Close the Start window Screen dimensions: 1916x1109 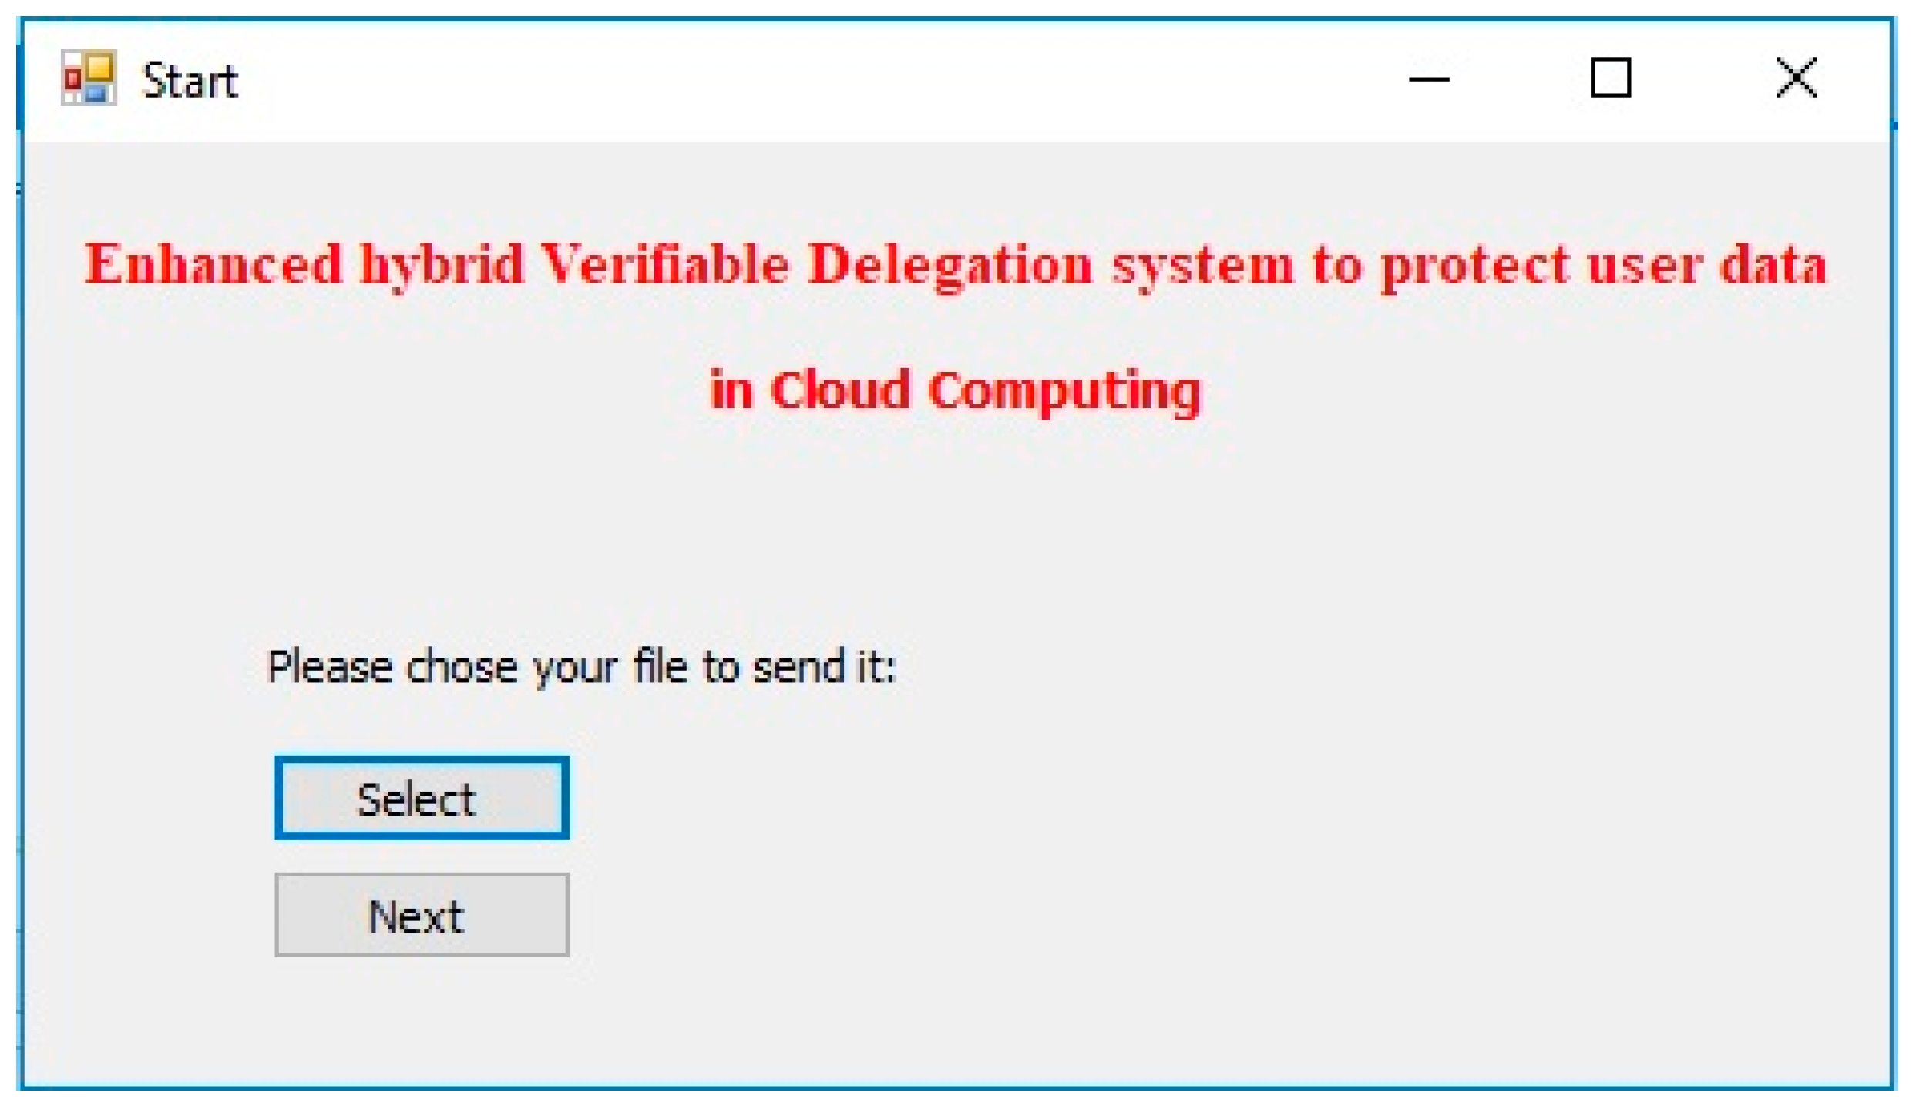[1796, 79]
